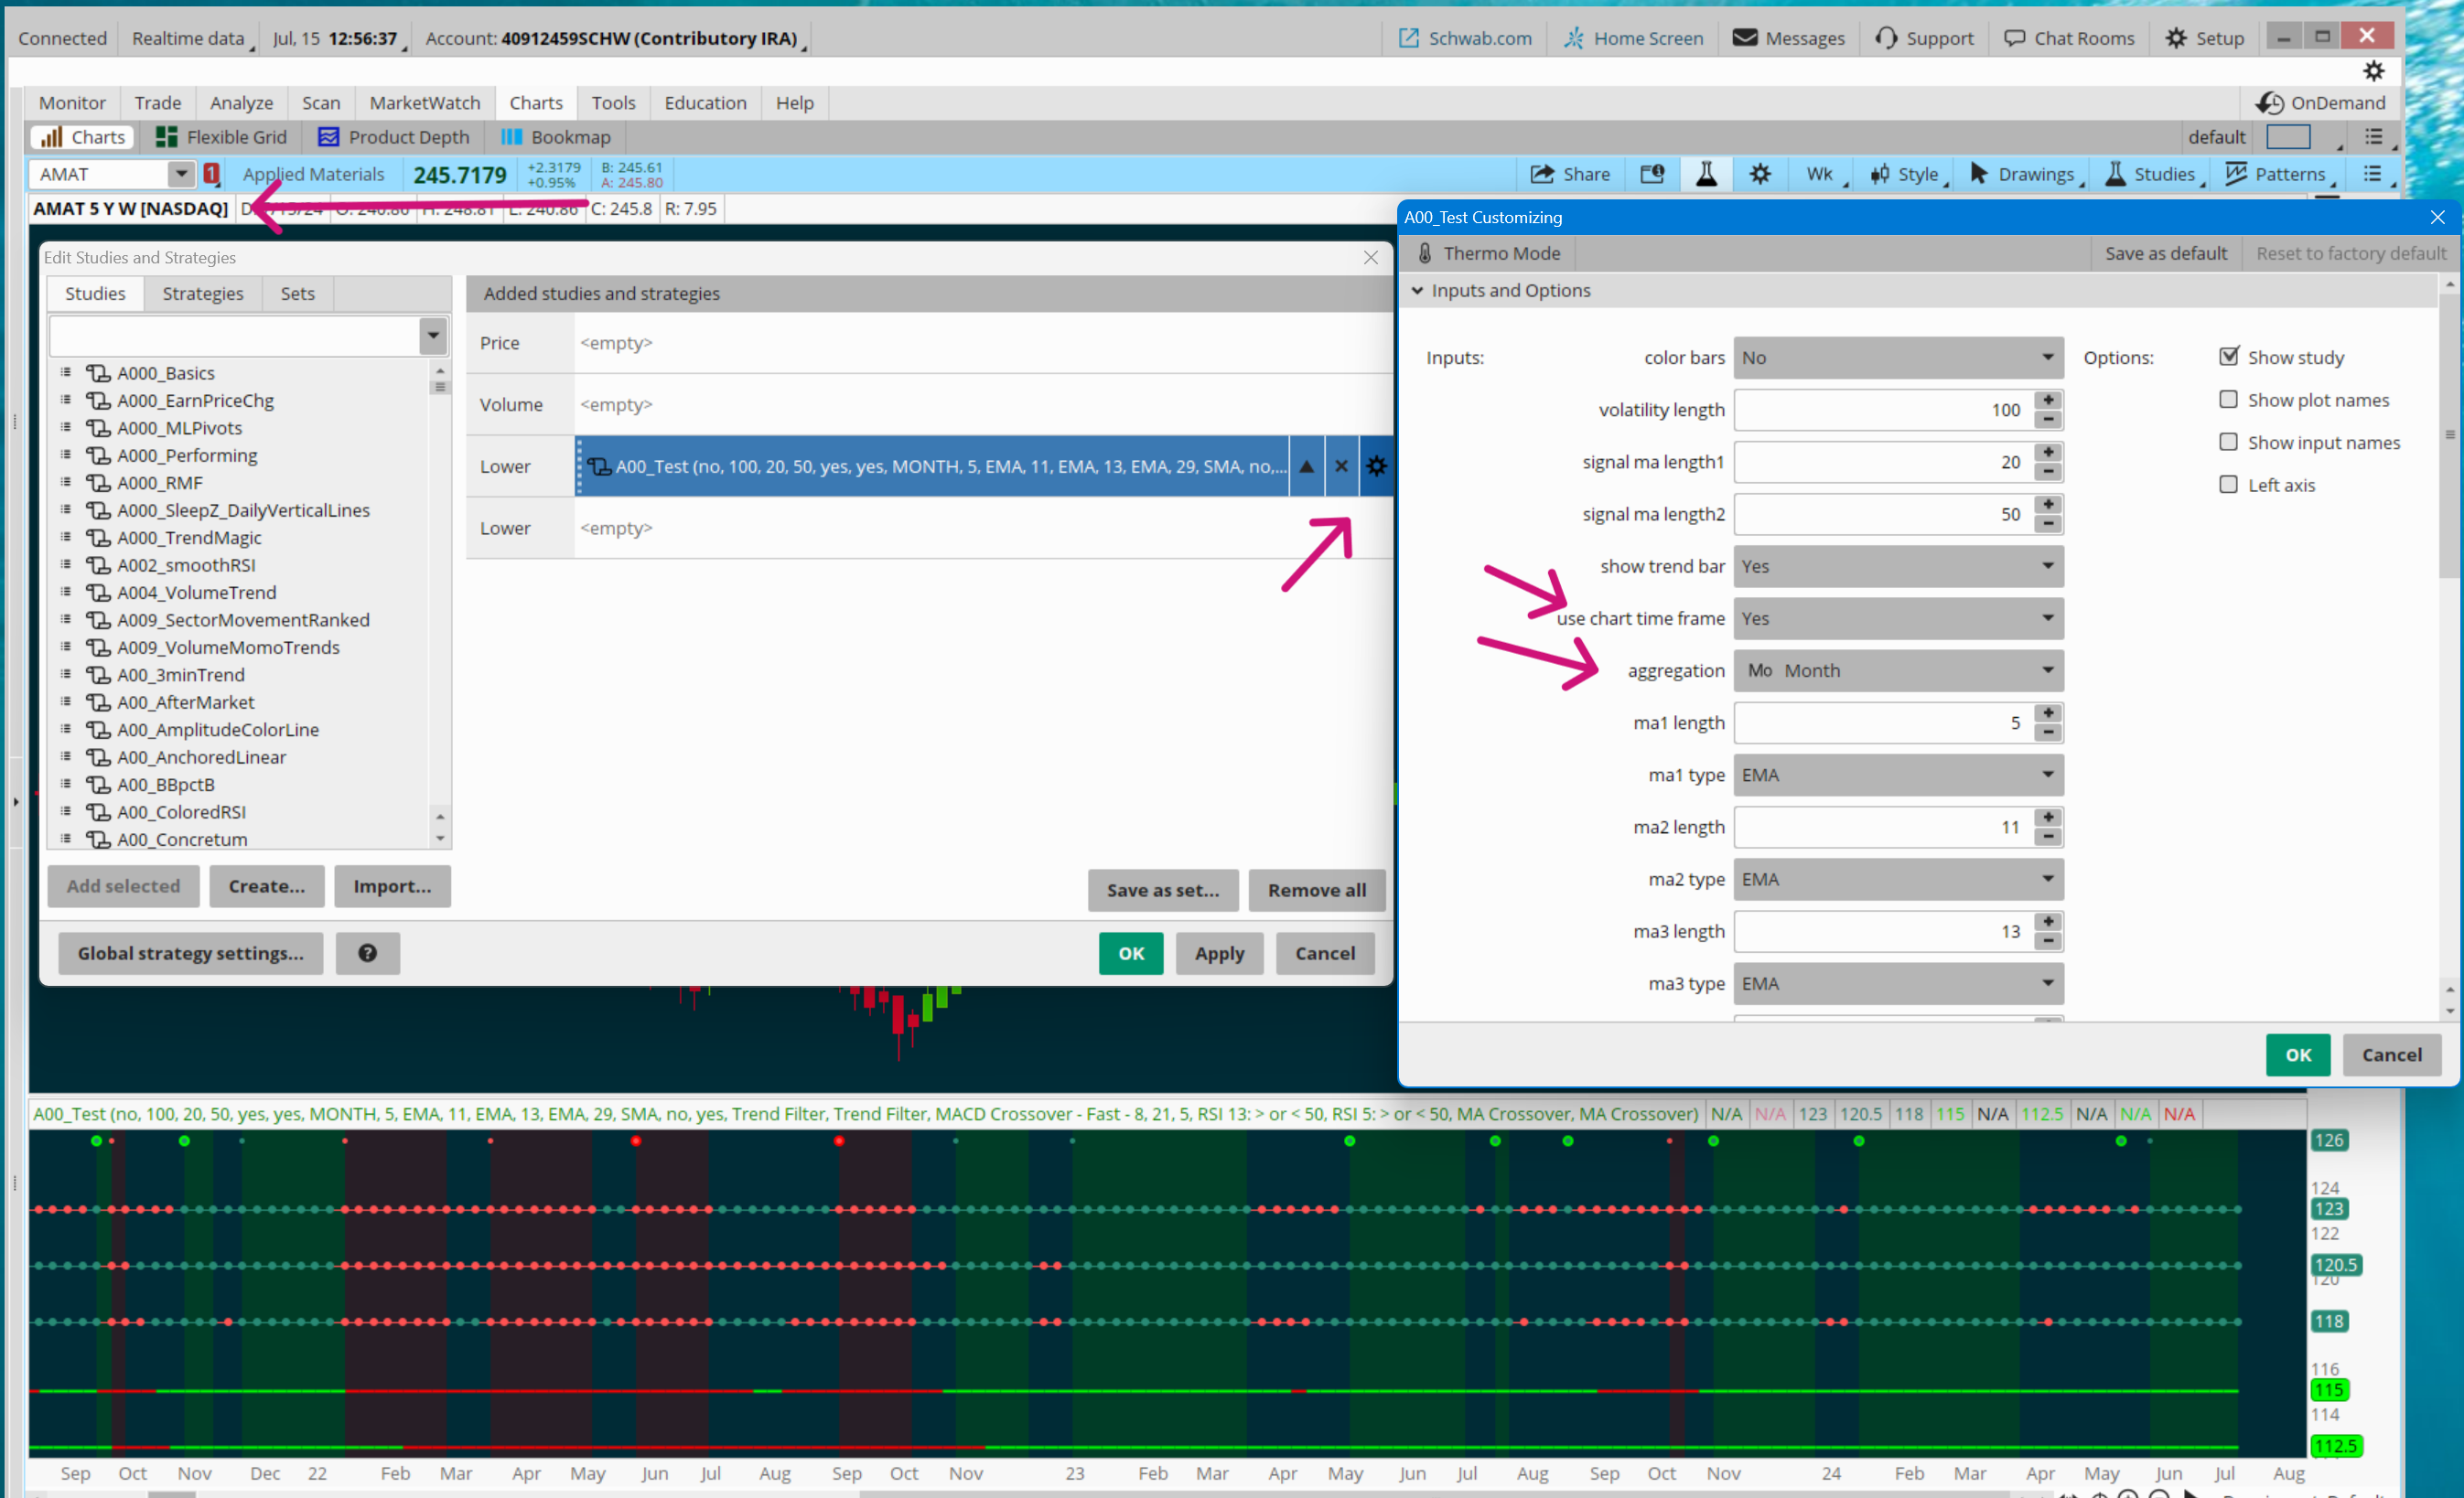
Task: Open ma1 type dropdown
Action: pyautogui.click(x=1897, y=775)
